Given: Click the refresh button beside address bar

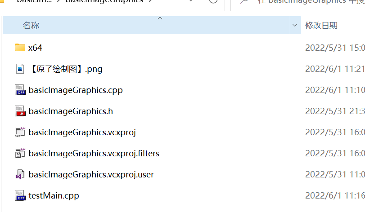Looking at the screenshot, I should pyautogui.click(x=213, y=1).
